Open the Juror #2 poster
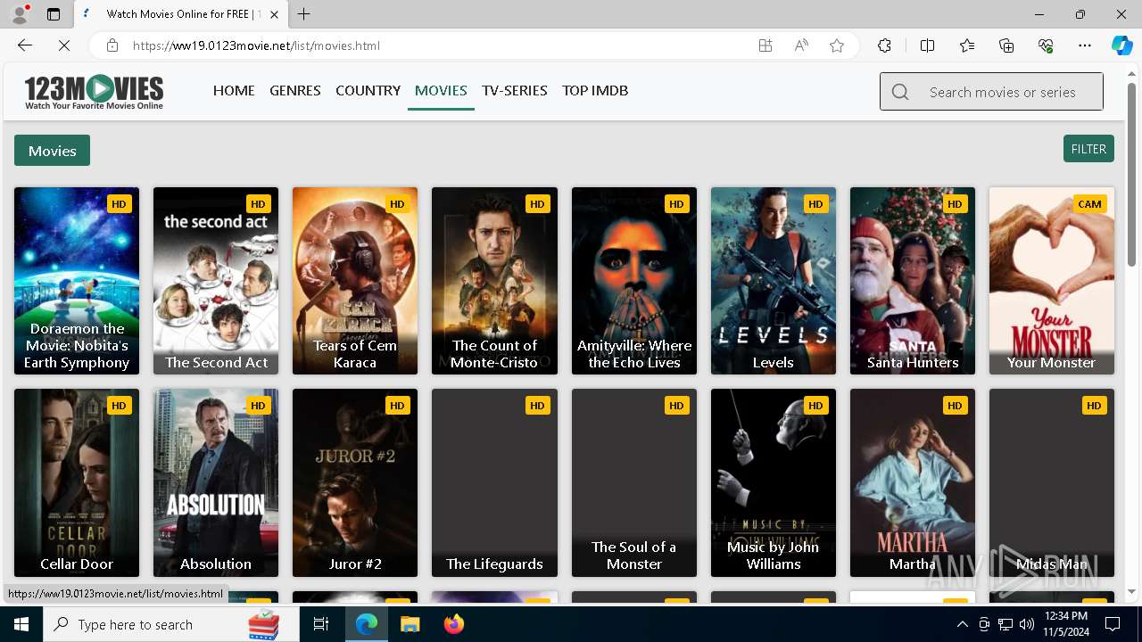The height and width of the screenshot is (642, 1142). (x=355, y=482)
